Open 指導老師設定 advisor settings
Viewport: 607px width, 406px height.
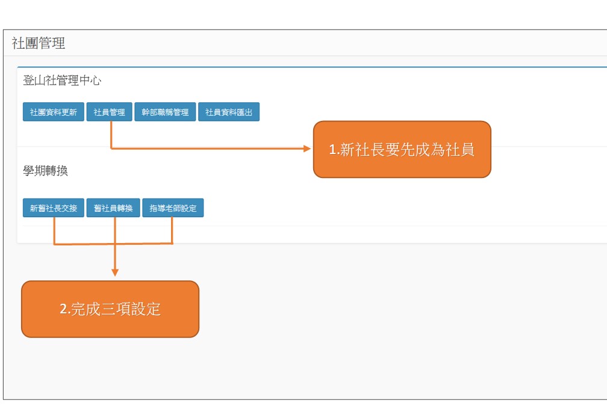(173, 209)
